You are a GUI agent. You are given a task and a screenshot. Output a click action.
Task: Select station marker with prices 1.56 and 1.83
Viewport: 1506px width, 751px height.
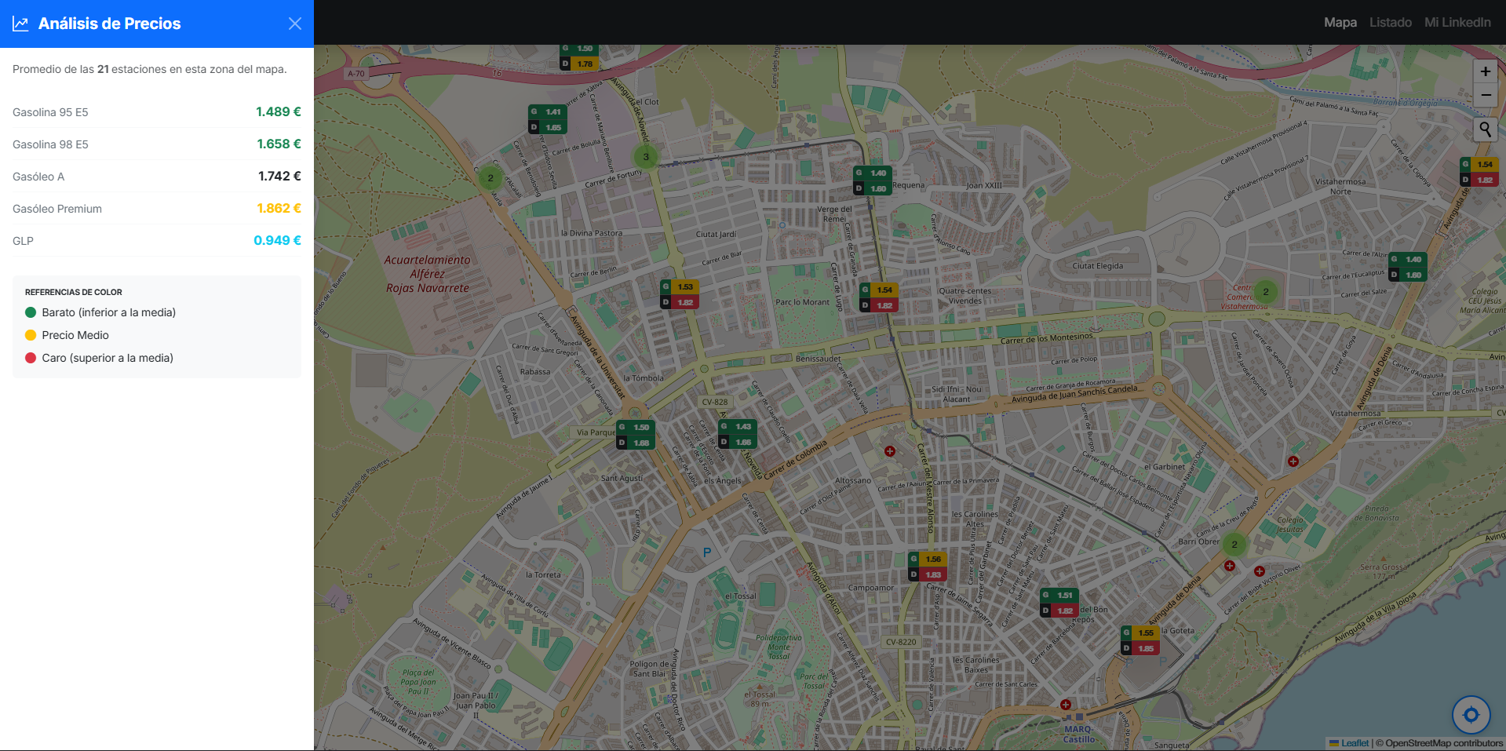[927, 567]
